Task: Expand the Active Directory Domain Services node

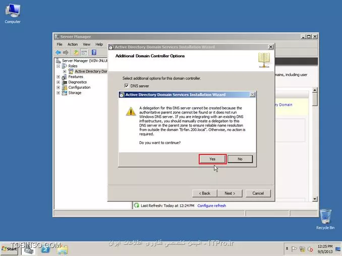Action: click(65, 71)
